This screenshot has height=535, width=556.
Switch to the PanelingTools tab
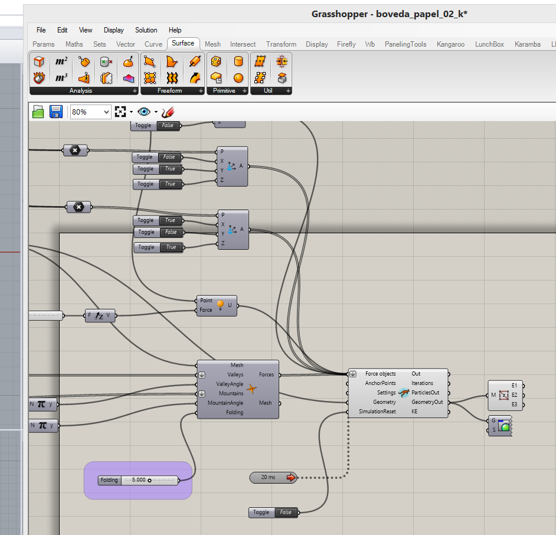(x=405, y=44)
